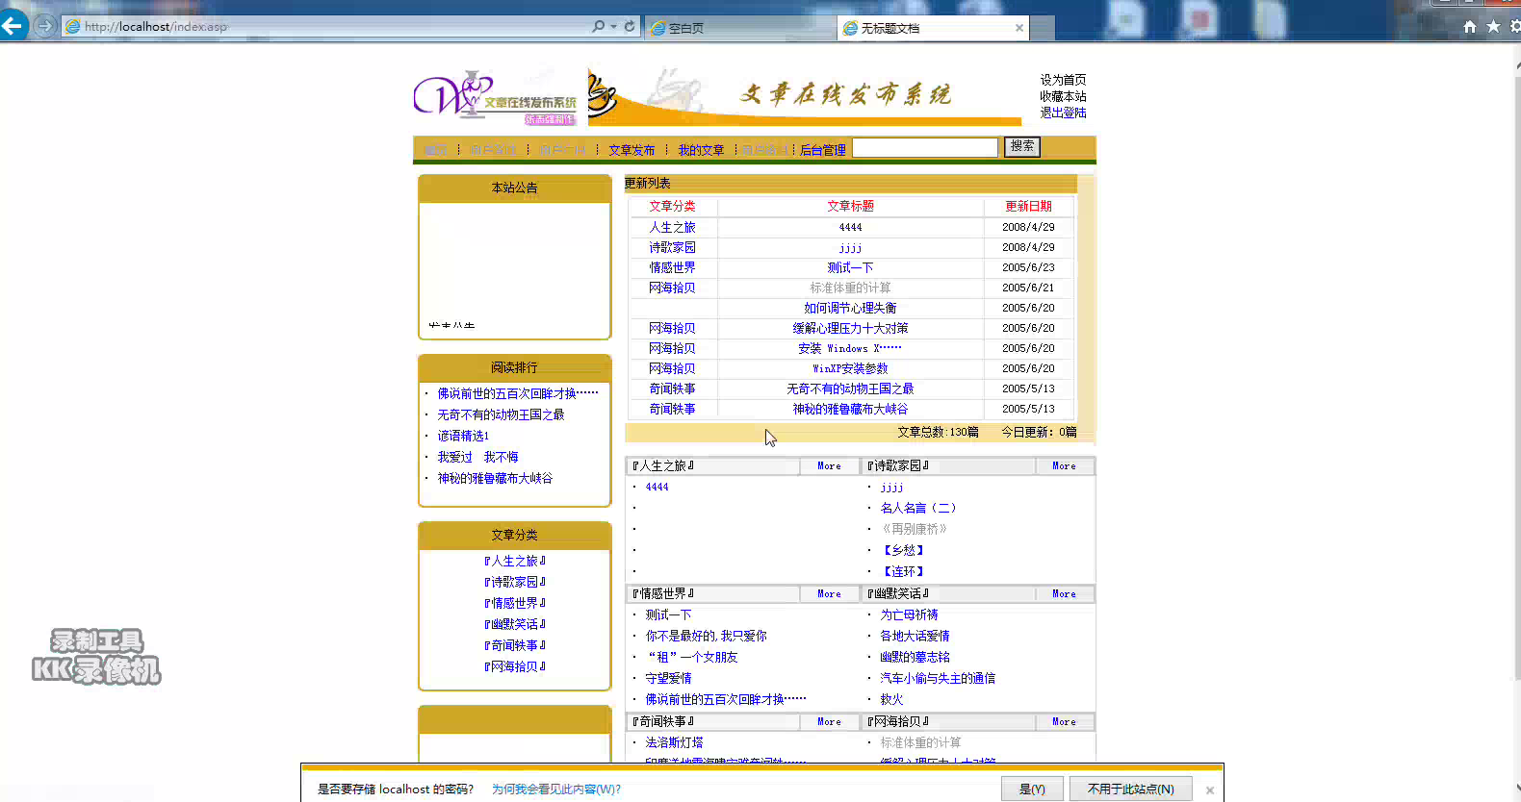Image resolution: width=1521 pixels, height=802 pixels.
Task: Select 『情感世界』 in 文章分类 sidebar
Action: pyautogui.click(x=514, y=604)
